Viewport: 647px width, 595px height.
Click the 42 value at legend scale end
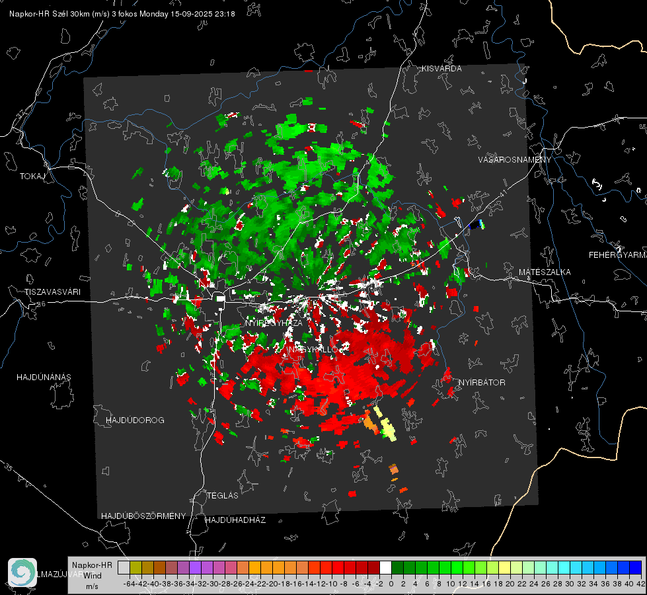click(x=641, y=584)
